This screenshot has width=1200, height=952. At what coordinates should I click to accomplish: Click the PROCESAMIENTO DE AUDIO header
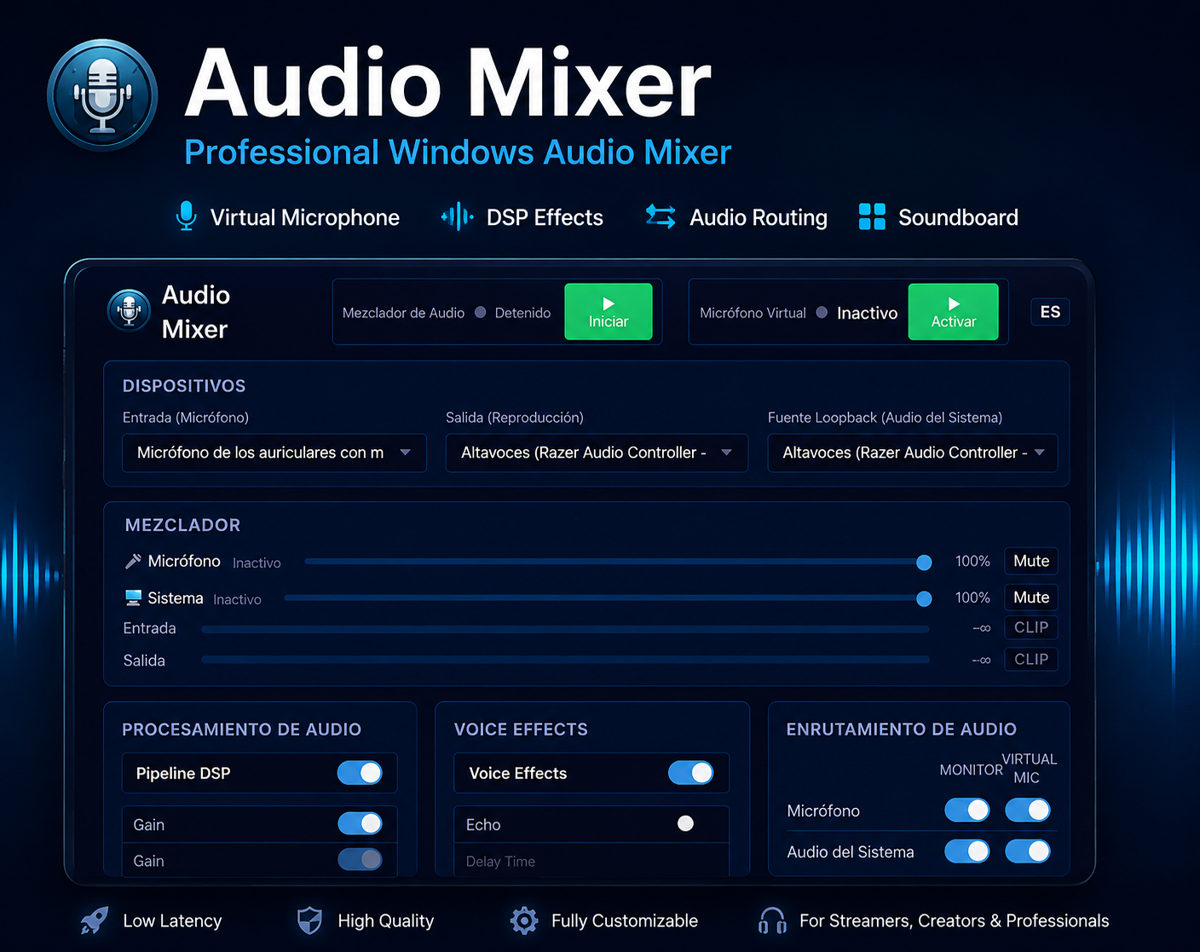(242, 730)
